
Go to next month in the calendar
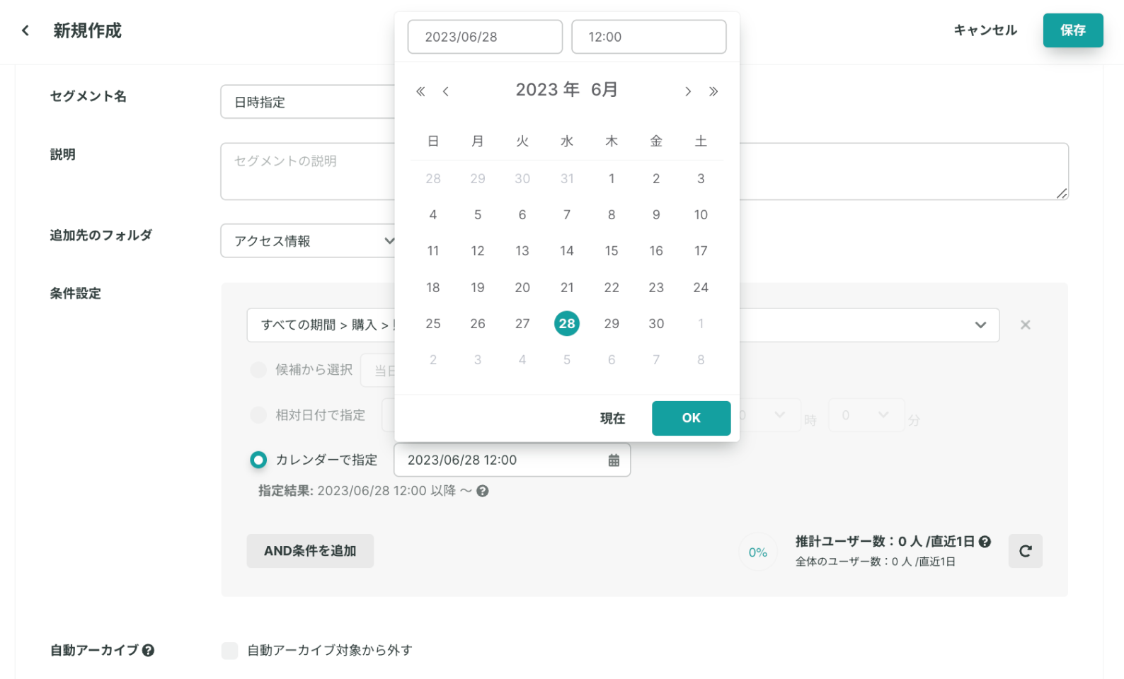pos(688,91)
